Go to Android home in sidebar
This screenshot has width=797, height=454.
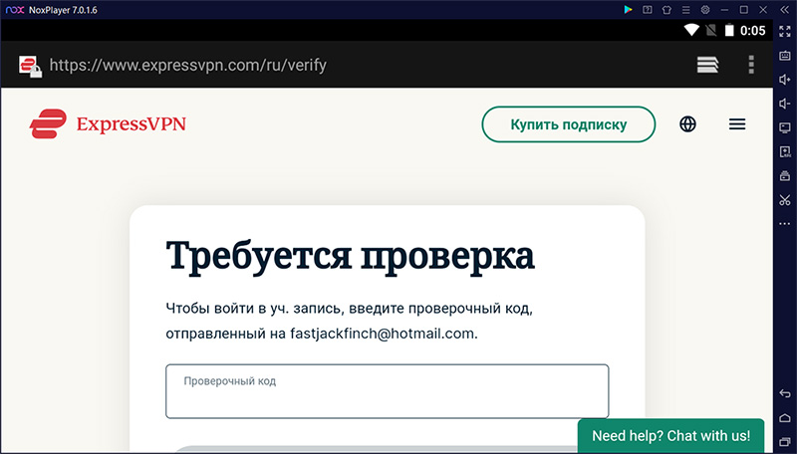[x=785, y=417]
